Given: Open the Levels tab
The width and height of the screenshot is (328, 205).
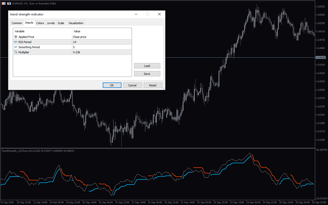Looking at the screenshot, I should click(x=51, y=23).
